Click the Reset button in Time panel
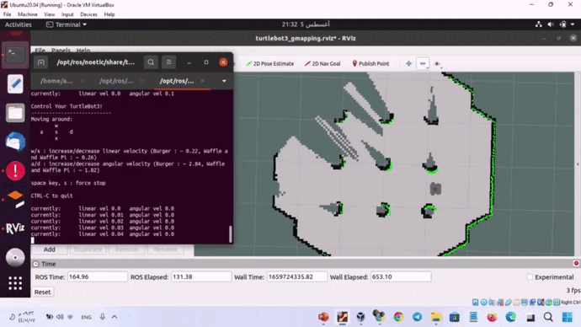581x327 pixels. [43, 292]
